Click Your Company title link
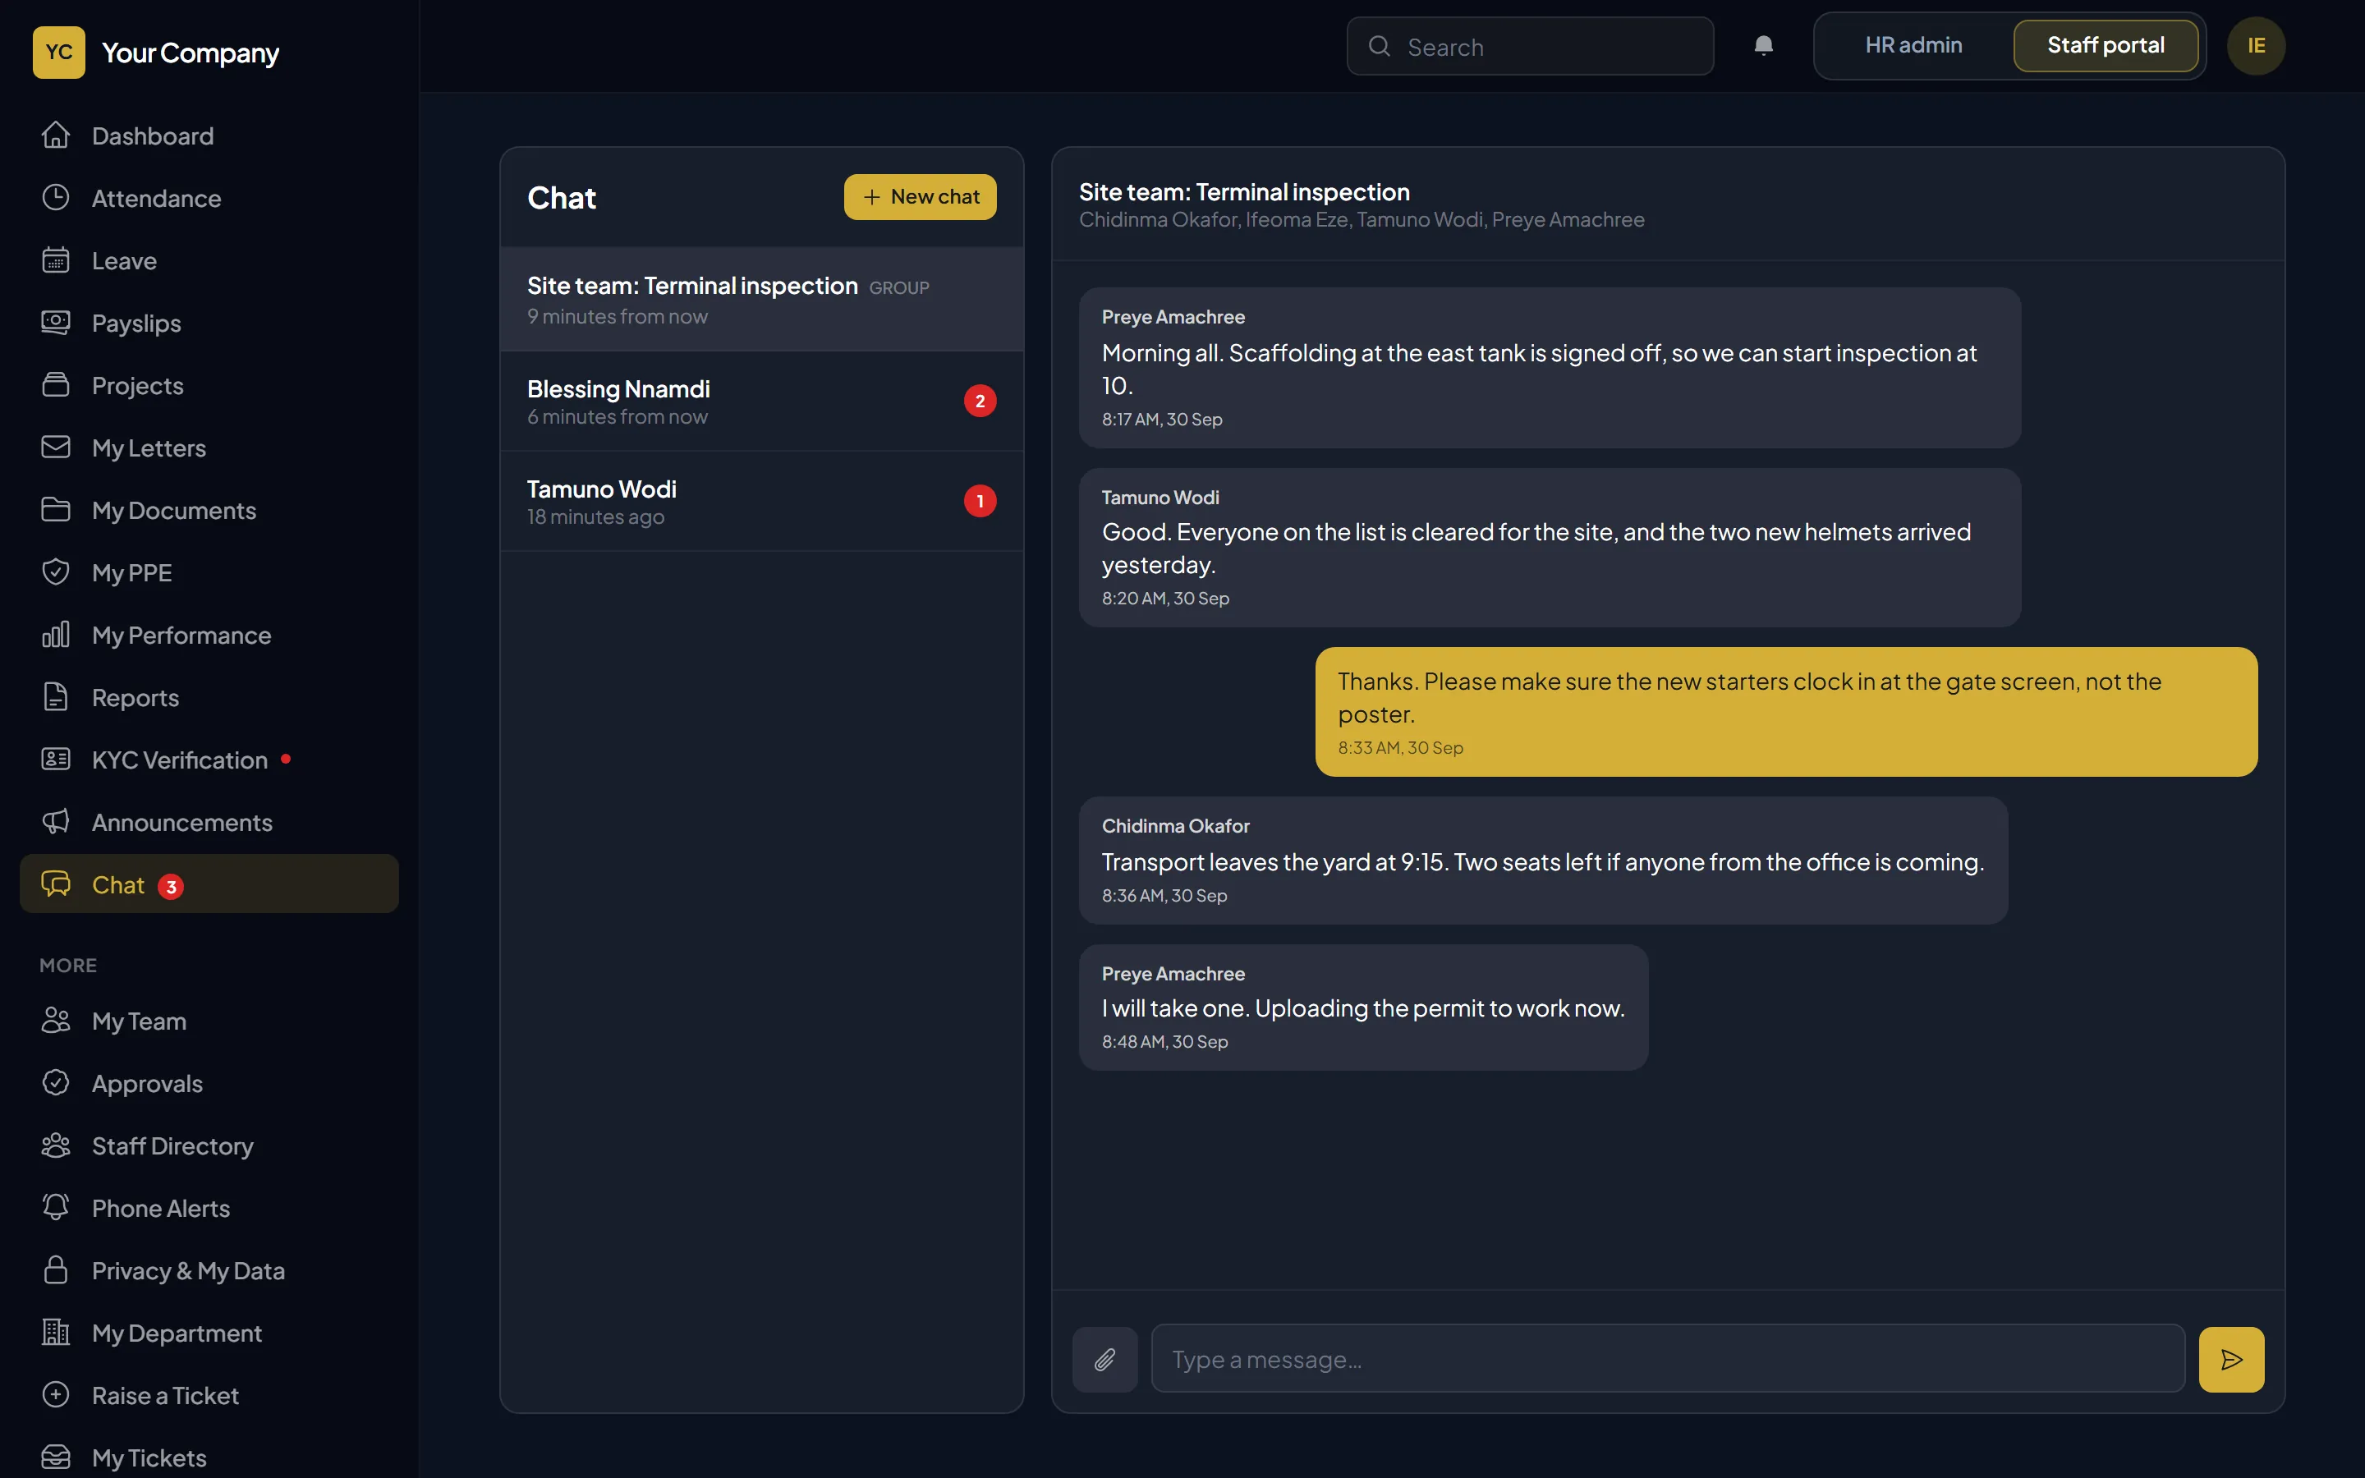This screenshot has width=2365, height=1478. point(191,53)
